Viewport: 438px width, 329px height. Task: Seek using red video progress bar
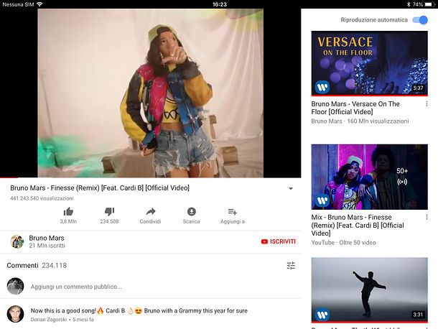(151, 177)
